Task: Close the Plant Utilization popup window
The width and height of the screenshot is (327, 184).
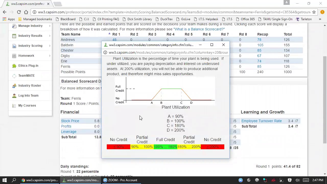Action: click(x=224, y=45)
